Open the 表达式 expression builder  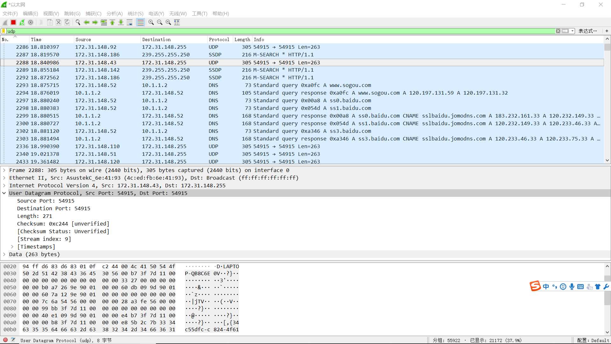click(587, 31)
